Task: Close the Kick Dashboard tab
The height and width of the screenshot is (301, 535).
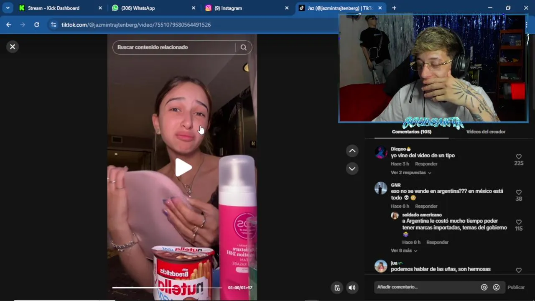Action: coord(100,8)
